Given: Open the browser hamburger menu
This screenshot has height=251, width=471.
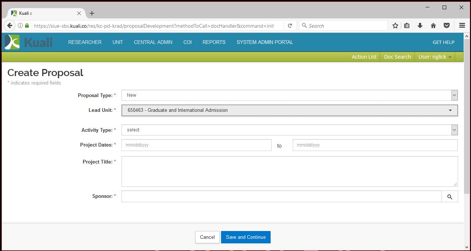Looking at the screenshot, I should [x=462, y=26].
